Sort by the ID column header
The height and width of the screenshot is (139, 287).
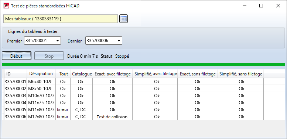tap(16, 74)
